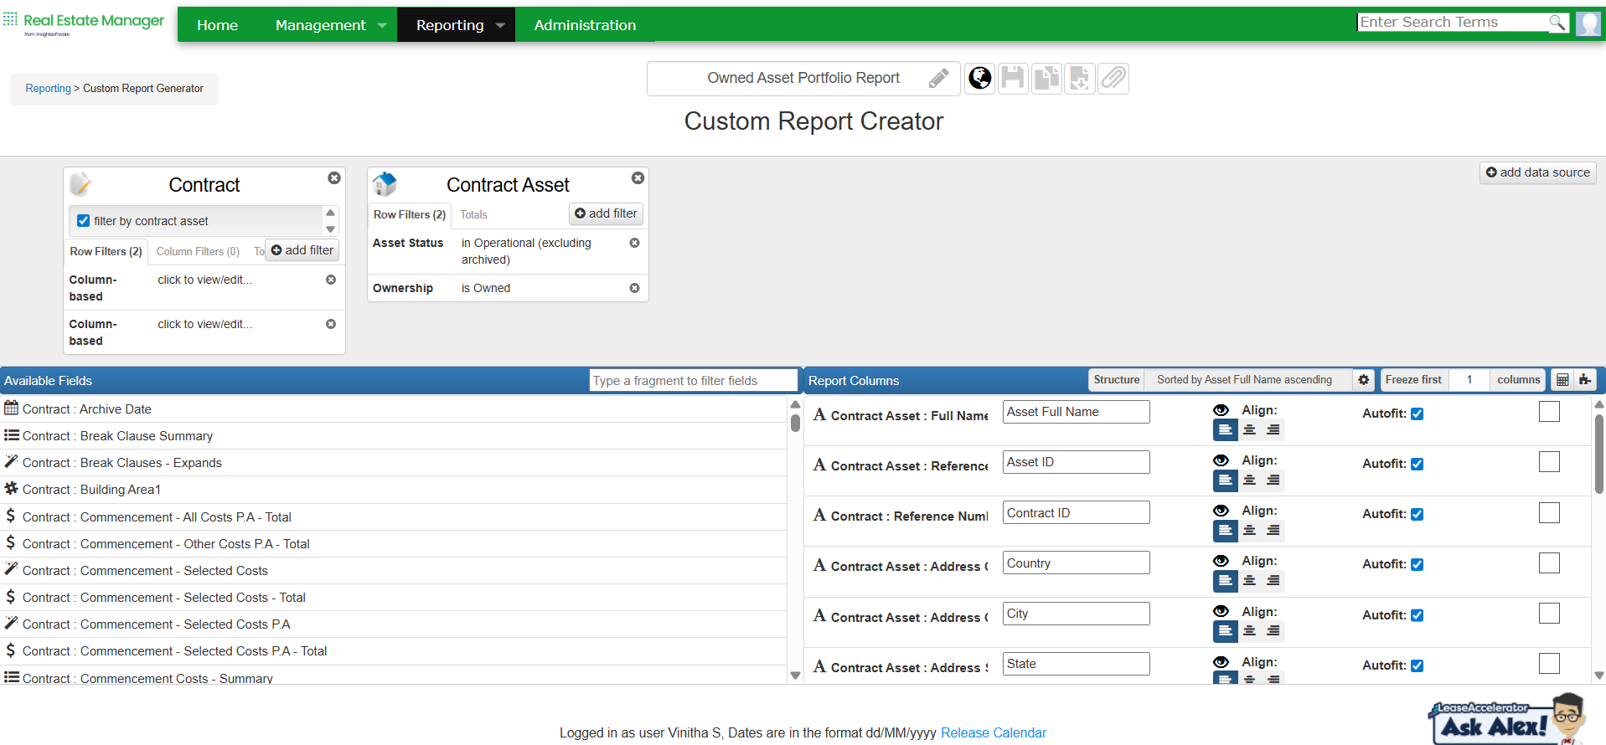The width and height of the screenshot is (1606, 745).
Task: Click the copy report icon
Action: (1046, 79)
